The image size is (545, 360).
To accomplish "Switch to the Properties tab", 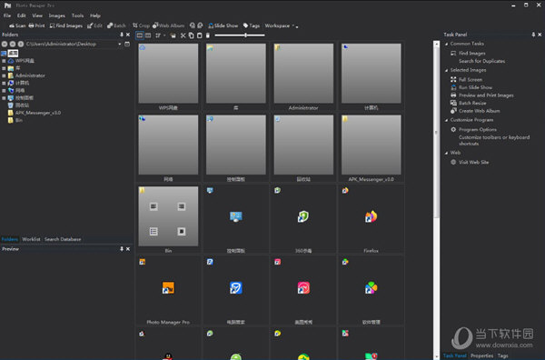I will click(x=481, y=355).
